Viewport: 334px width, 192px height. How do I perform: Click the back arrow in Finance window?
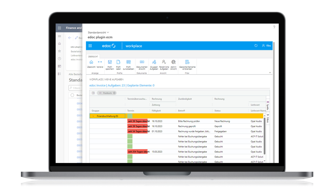click(70, 38)
